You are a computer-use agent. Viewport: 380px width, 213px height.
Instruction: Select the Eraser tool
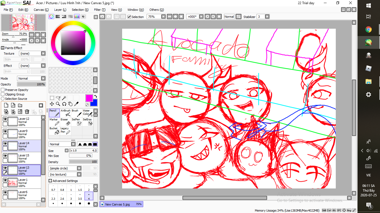[x=65, y=122]
